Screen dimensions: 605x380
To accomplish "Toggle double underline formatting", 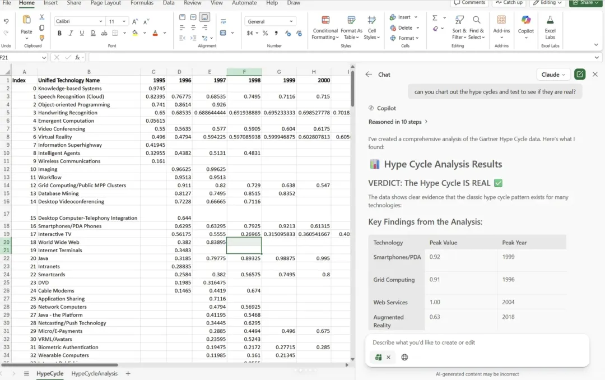I will click(x=93, y=33).
